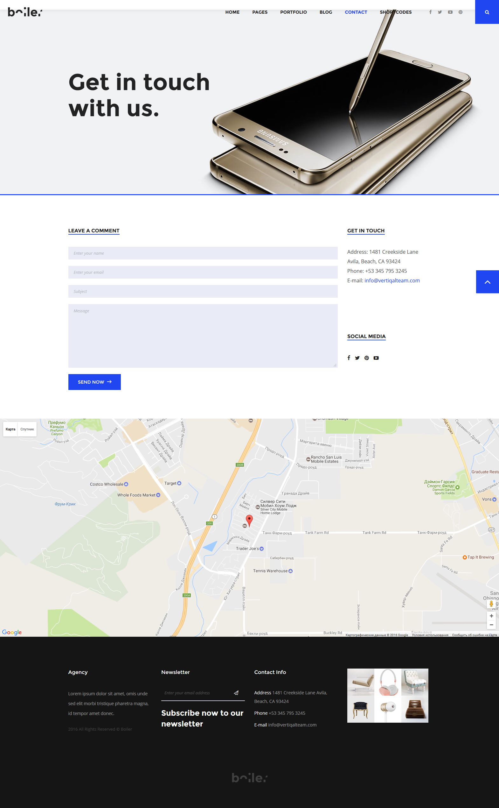Viewport: 499px width, 808px height.
Task: Click the report map error link
Action: [474, 635]
